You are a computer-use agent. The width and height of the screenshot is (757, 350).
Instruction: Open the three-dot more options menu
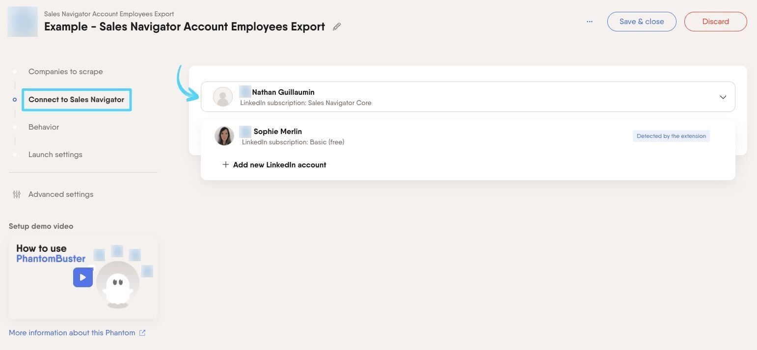tap(590, 22)
